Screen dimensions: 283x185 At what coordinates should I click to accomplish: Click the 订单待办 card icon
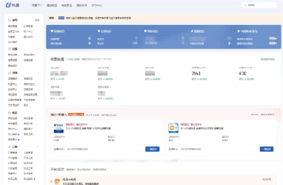98,31
